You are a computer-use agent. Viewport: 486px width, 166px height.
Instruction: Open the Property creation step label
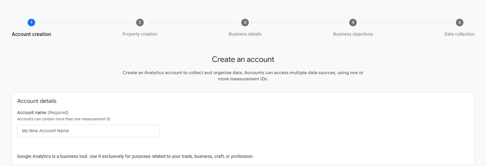(140, 34)
